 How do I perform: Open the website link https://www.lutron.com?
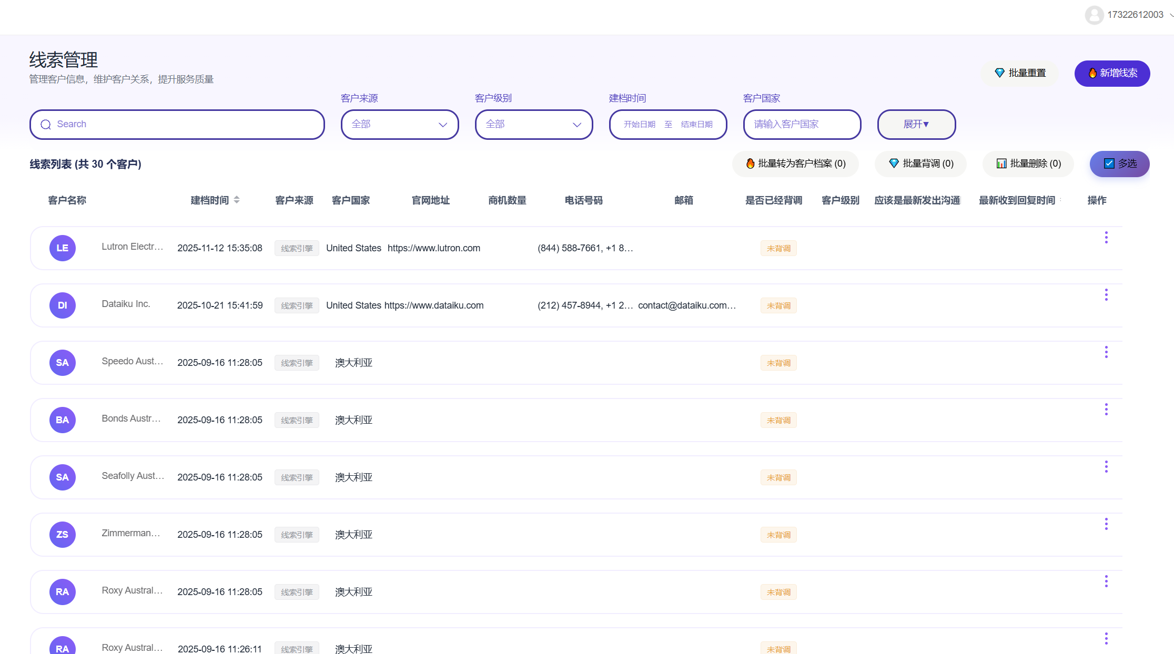(434, 248)
